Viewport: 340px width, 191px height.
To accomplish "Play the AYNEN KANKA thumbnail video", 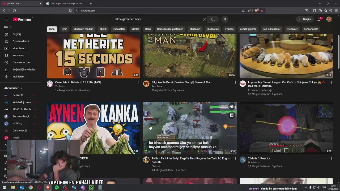I will point(93,128).
